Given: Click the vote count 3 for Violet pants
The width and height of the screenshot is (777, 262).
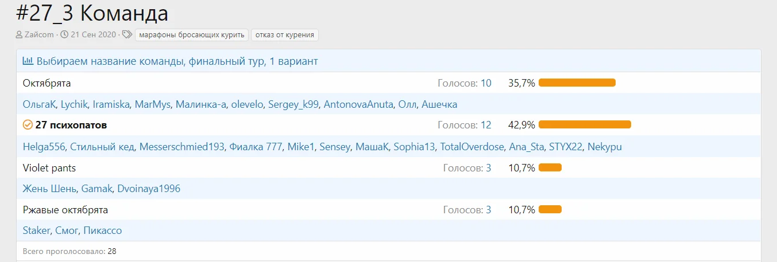Looking at the screenshot, I should [489, 168].
